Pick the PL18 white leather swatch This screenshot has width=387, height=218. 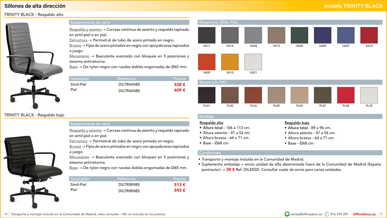pos(369,95)
